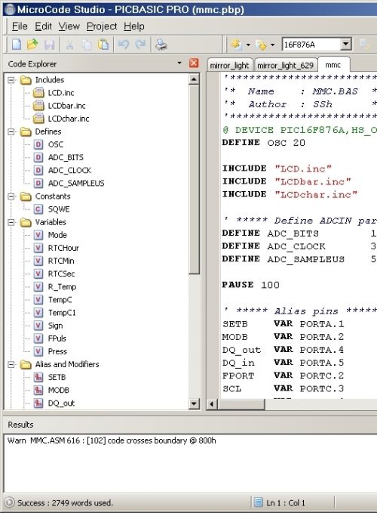Select ADC_SAMPLEUS in Code Explorer
This screenshot has width=377, height=513.
click(76, 183)
